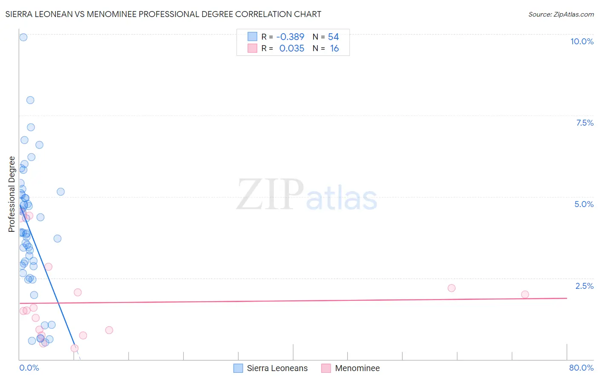
Task: Select the Menominee legend label
Action: pyautogui.click(x=357, y=368)
